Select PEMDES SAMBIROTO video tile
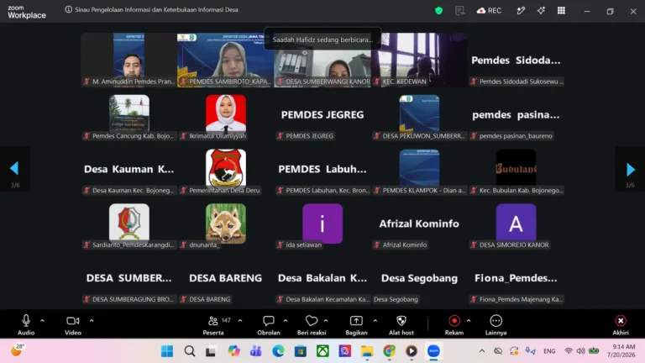Image resolution: width=645 pixels, height=363 pixels. coord(225,60)
